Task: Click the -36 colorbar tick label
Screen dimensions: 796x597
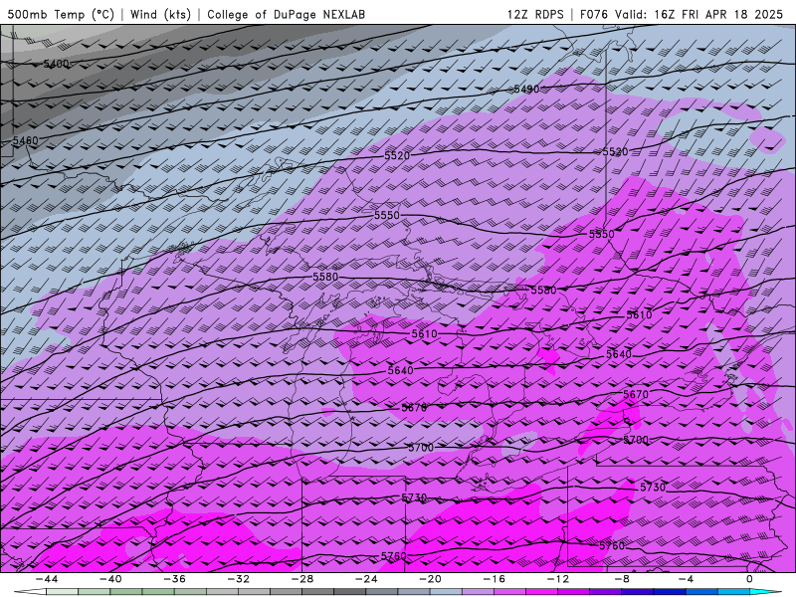Action: point(174,579)
